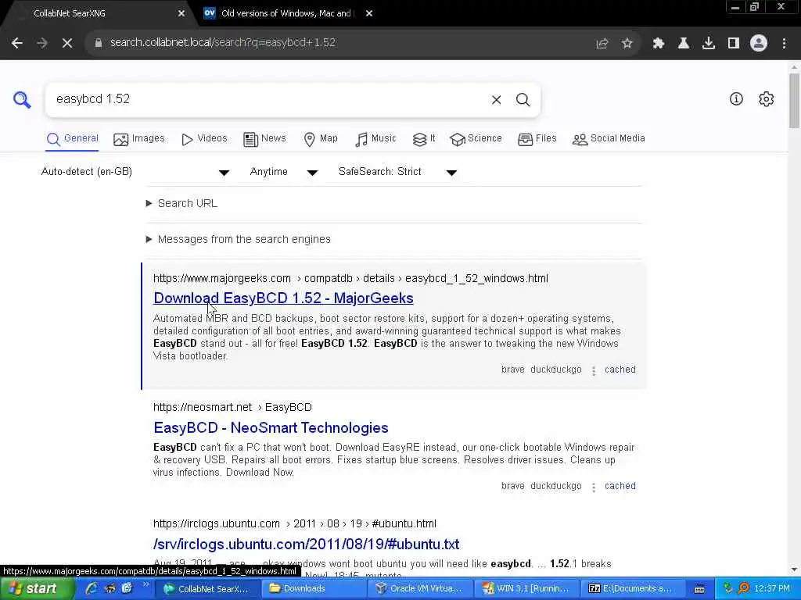Viewport: 801px width, 600px height.
Task: Open the Anytime time range dropdown
Action: [283, 172]
